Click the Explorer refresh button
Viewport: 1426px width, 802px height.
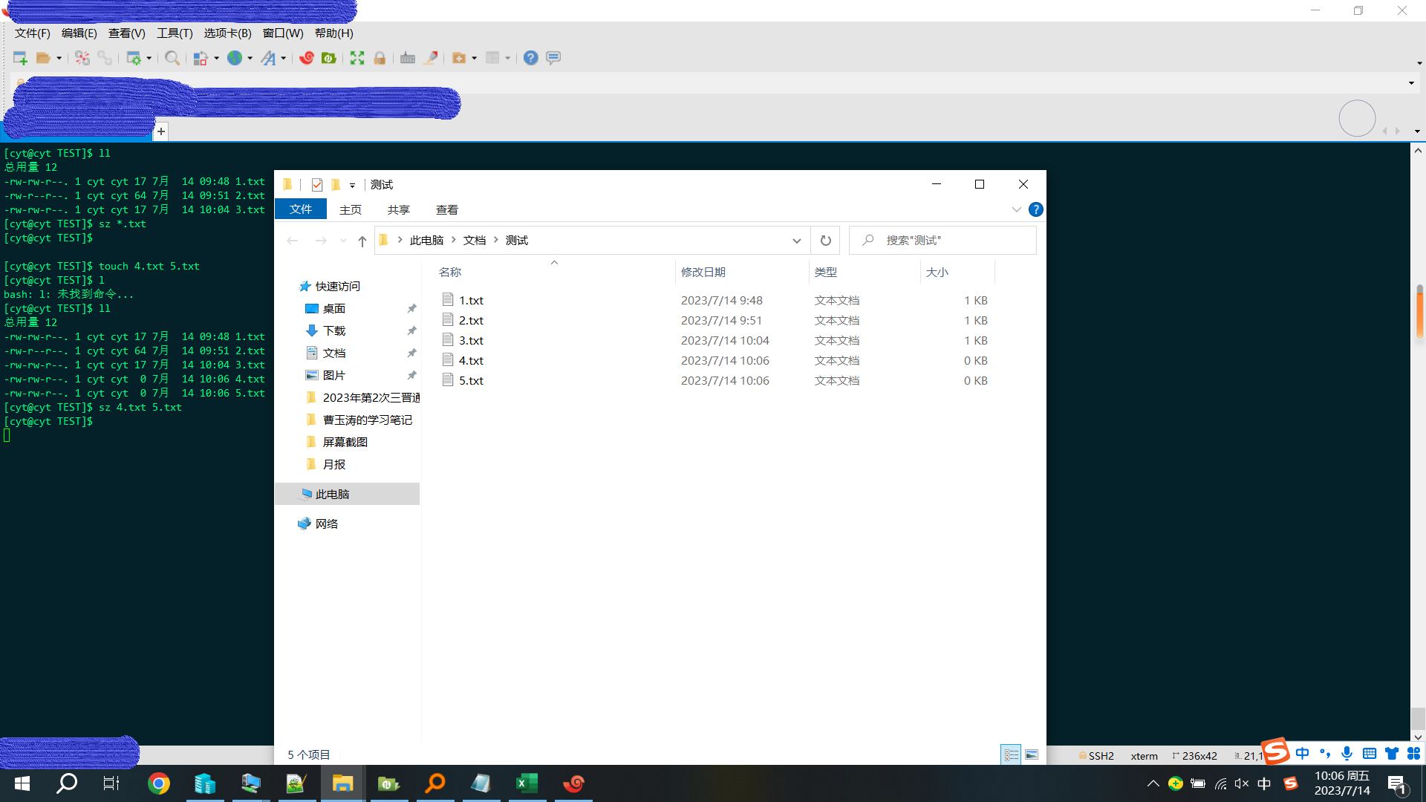825,241
